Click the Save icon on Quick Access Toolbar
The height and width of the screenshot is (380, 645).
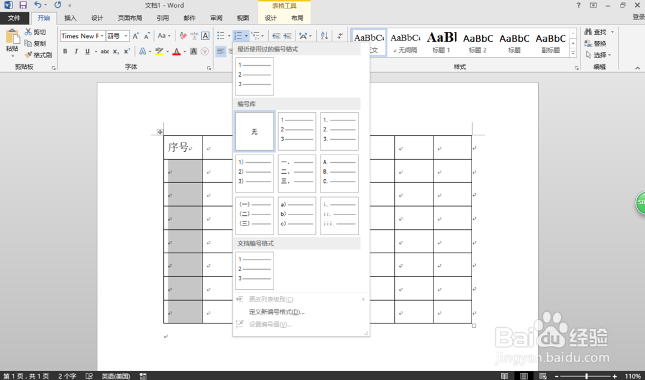[x=21, y=5]
